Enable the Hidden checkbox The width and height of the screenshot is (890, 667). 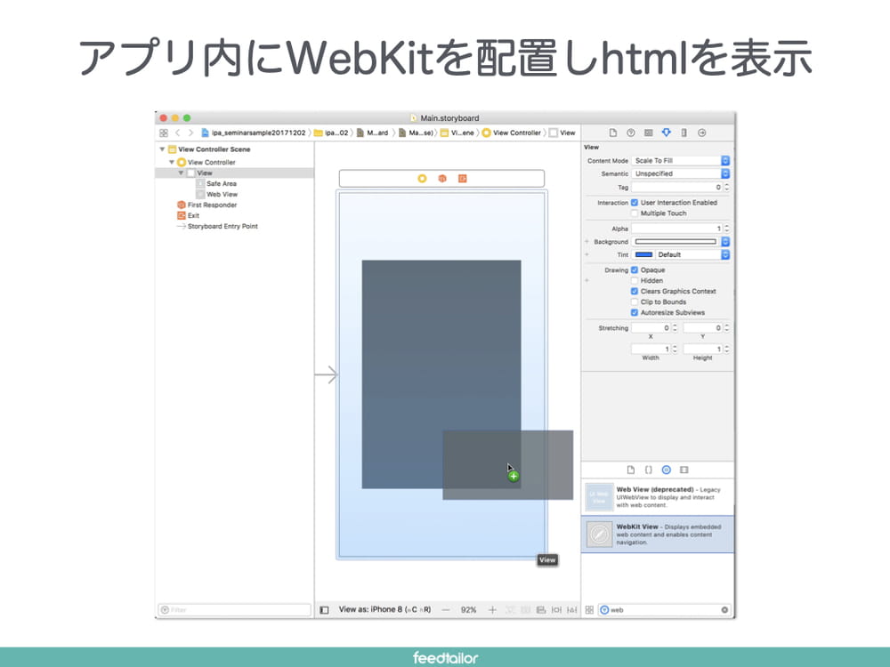click(x=635, y=281)
